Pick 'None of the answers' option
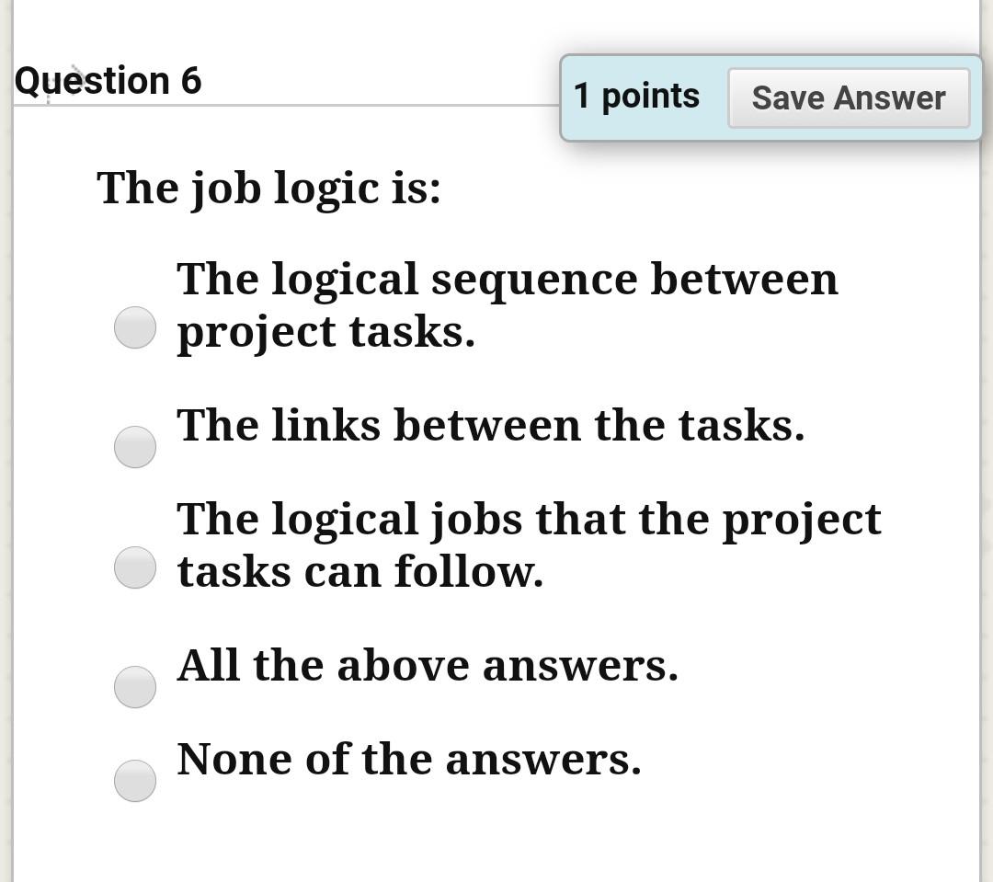Screen dimensions: 993x882 point(134,781)
